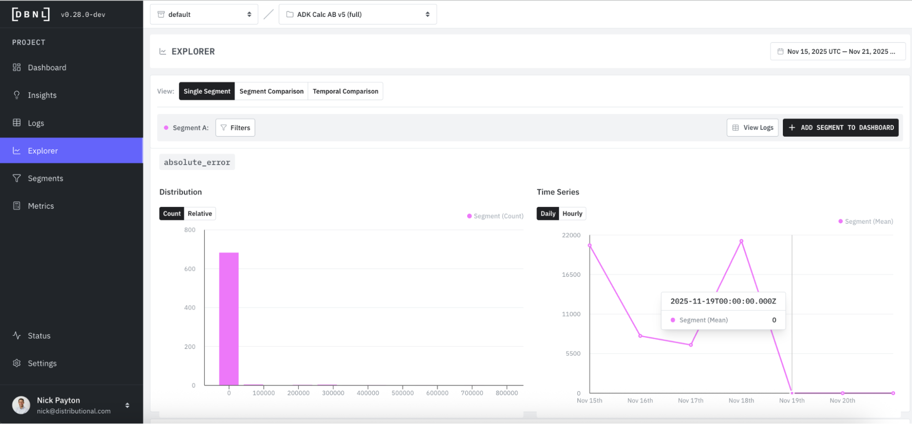This screenshot has width=912, height=424.
Task: Click the Segments funnel icon
Action: (x=17, y=178)
